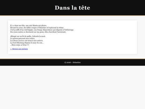Click the line '...Mon corps se brise !!!'
This screenshot has height=109, width=145.
[x=20, y=45]
